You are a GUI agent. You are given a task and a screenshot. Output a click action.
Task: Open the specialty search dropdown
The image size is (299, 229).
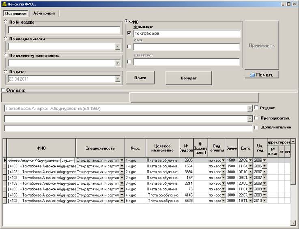[118, 46]
